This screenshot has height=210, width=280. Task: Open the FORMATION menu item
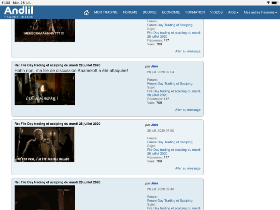pyautogui.click(x=195, y=12)
